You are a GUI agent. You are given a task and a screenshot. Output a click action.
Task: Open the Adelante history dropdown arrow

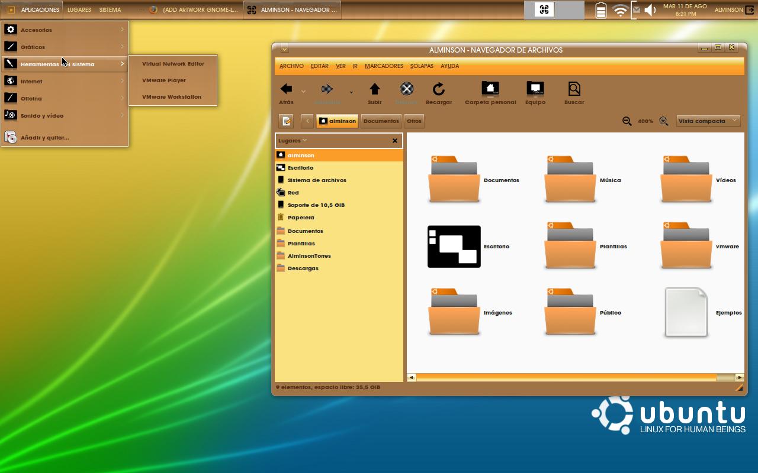[x=351, y=92]
